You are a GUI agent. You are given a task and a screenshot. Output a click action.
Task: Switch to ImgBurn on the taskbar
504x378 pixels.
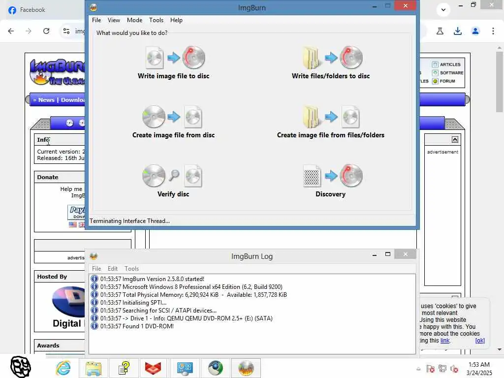pos(246,368)
